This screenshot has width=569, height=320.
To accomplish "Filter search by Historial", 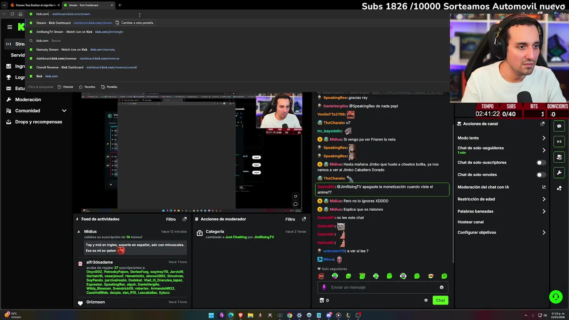I will 65,87.
